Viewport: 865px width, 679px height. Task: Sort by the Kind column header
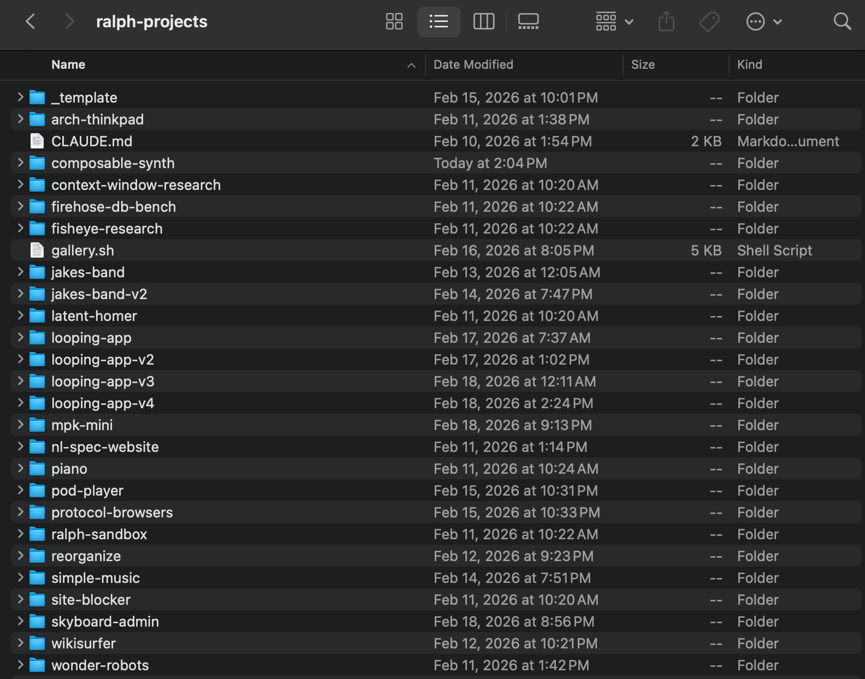tap(749, 64)
